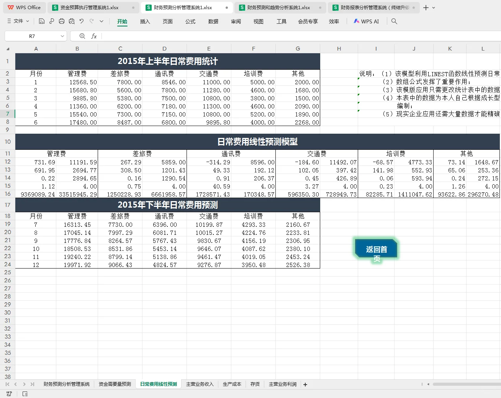Viewport: 501px width, 398px height.
Task: Click the Redo arrow icon
Action: (x=92, y=21)
